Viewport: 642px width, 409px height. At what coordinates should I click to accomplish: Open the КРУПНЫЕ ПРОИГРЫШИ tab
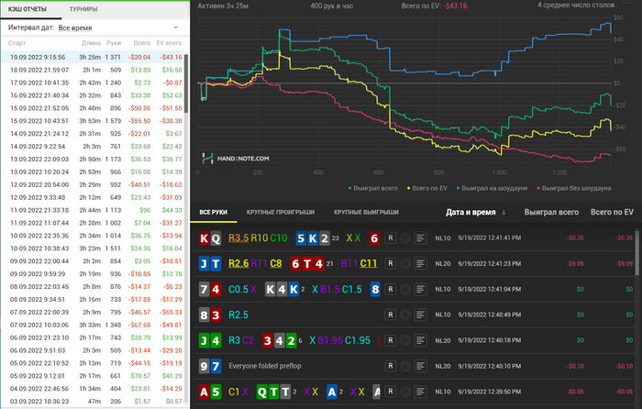281,213
